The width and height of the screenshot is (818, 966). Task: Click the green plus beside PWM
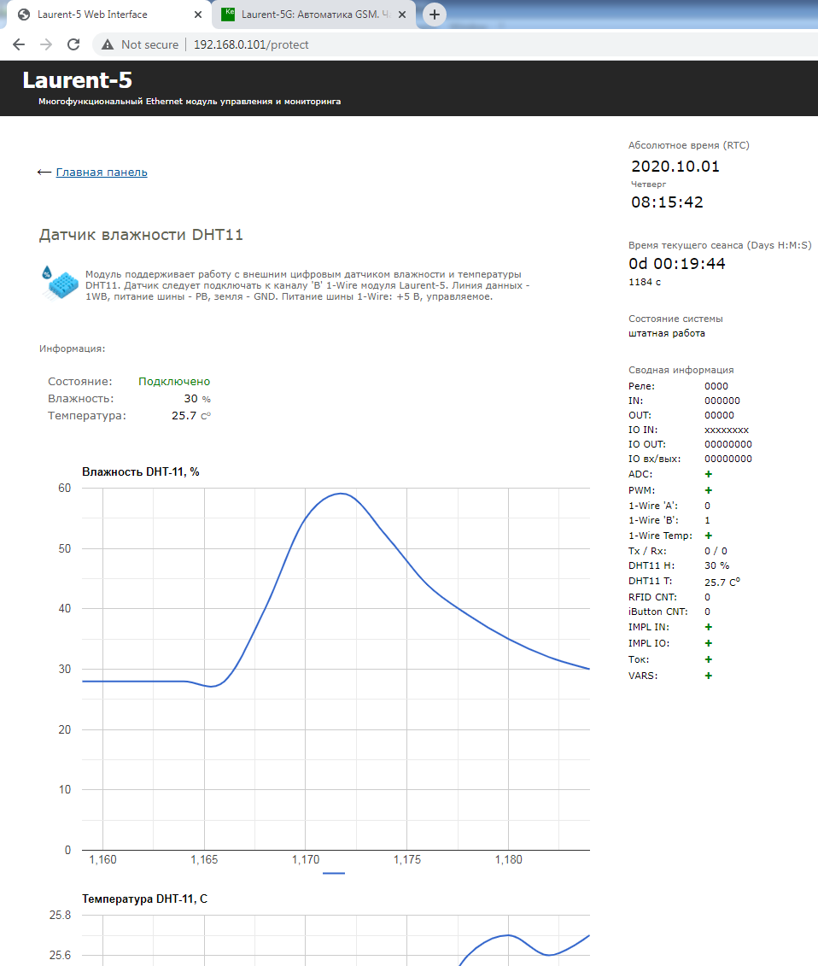pyautogui.click(x=709, y=490)
